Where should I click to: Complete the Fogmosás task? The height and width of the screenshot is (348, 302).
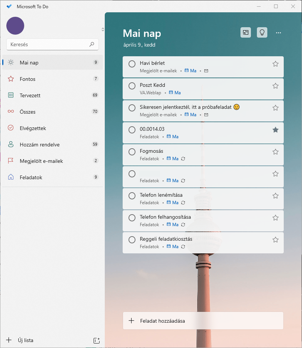point(132,152)
